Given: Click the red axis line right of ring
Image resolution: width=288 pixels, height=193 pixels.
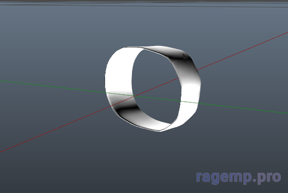Looking at the screenshot, I should pos(243,51).
